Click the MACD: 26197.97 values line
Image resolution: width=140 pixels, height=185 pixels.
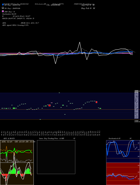(x=18, y=18)
